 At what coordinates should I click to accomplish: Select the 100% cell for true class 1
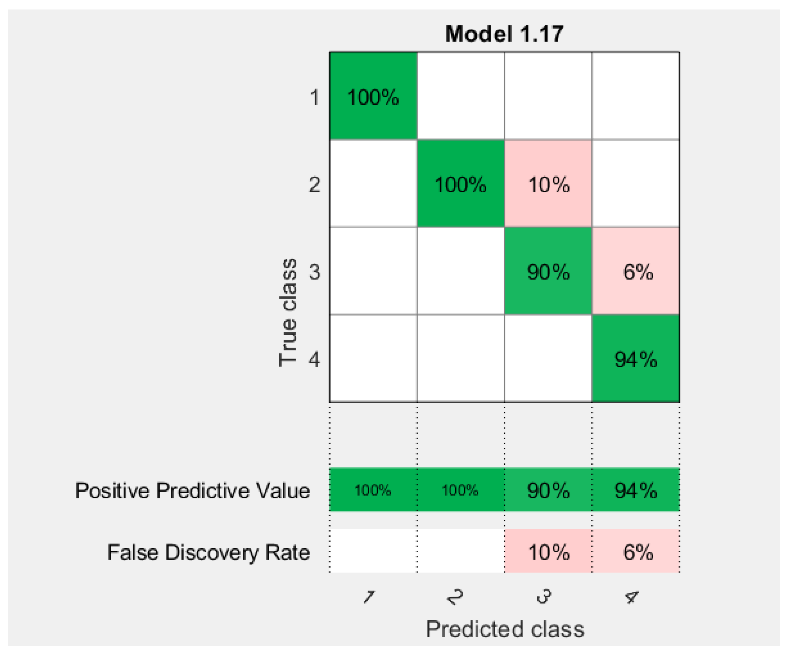(x=373, y=96)
